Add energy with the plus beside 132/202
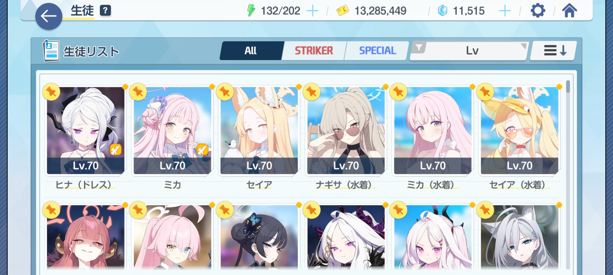Screen dimensions: 613x275 (312, 11)
